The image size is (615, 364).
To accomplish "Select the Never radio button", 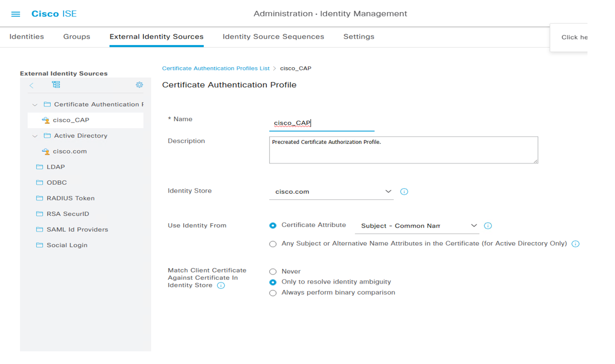I will click(x=273, y=271).
